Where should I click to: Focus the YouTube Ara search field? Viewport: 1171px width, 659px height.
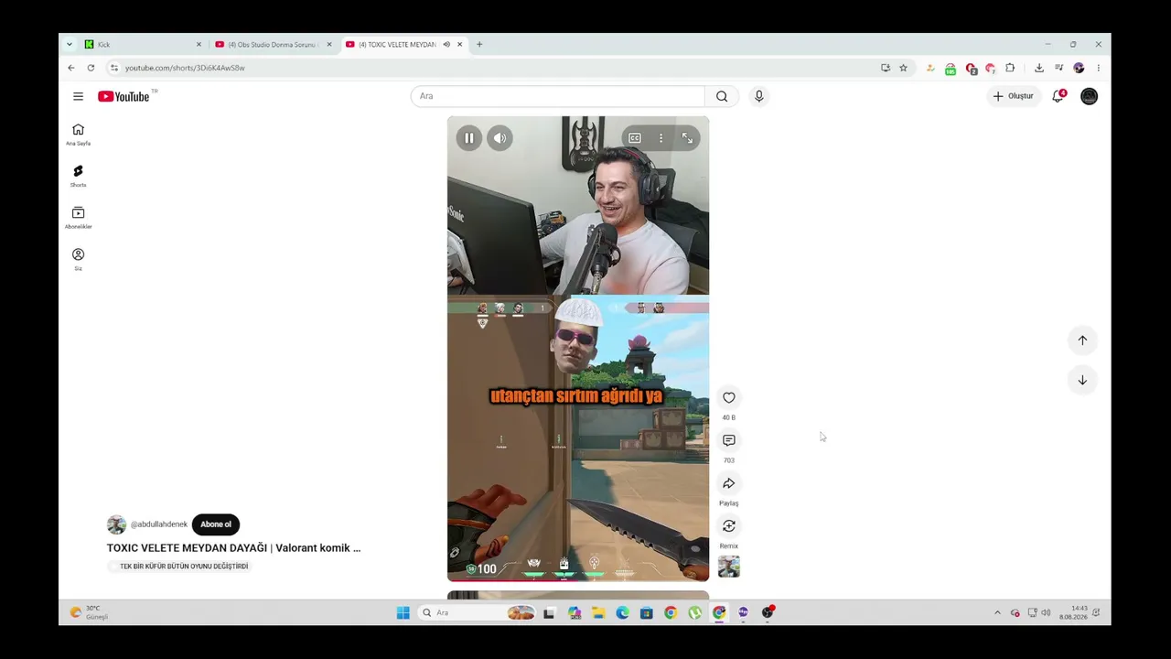[558, 96]
